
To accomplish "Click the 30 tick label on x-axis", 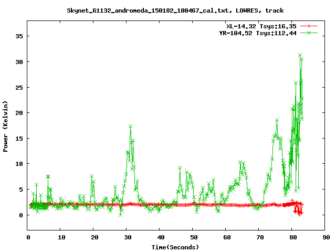I will click(x=127, y=237).
